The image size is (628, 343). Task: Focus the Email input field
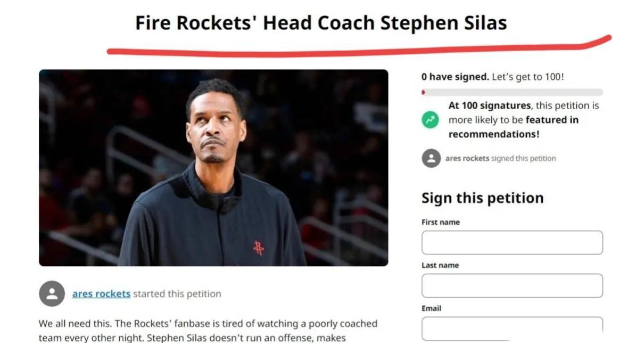coord(512,329)
